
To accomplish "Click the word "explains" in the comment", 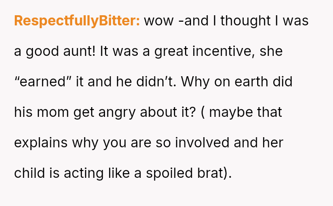I will pos(41,143).
